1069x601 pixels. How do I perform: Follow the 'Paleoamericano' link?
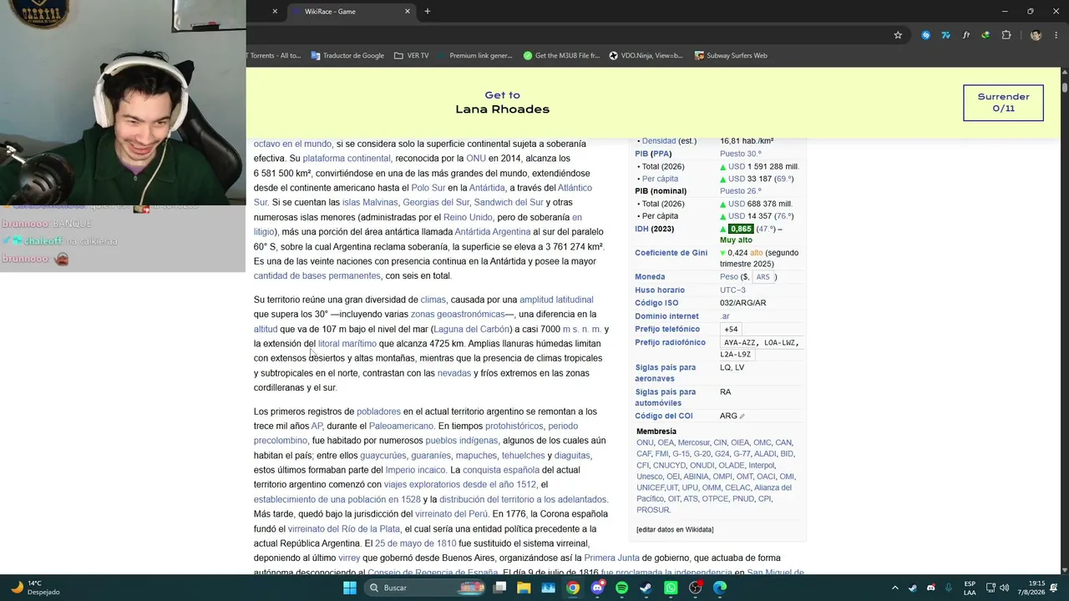tap(401, 426)
